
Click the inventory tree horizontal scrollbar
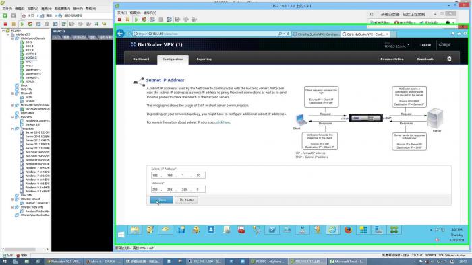pyautogui.click(x=20, y=249)
